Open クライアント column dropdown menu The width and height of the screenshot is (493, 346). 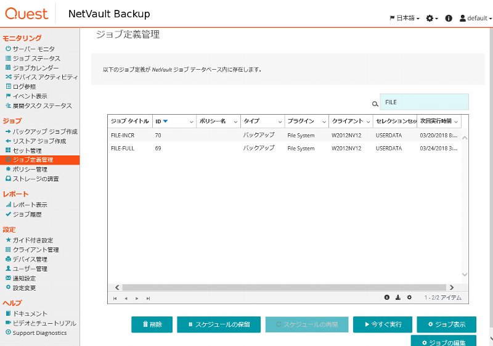[368, 122]
